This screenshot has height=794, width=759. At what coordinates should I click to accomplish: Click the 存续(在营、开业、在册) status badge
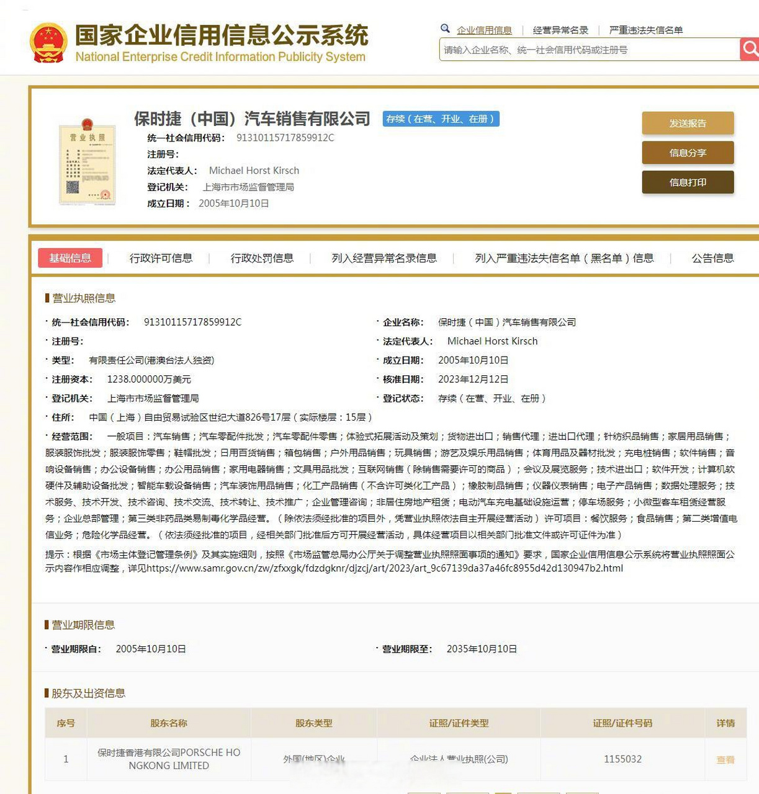441,118
